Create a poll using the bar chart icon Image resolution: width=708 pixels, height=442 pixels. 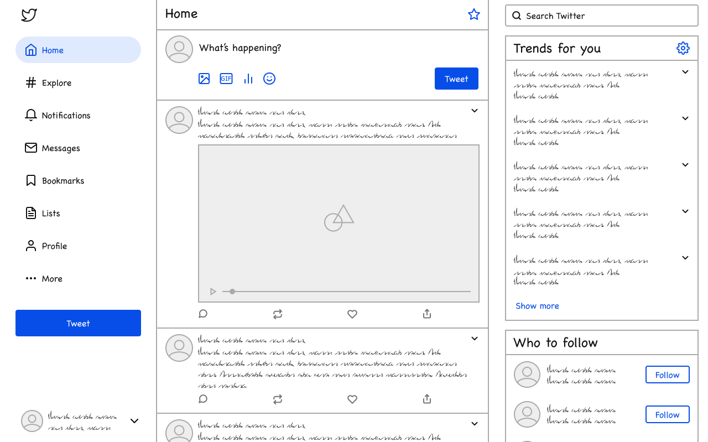(x=248, y=79)
